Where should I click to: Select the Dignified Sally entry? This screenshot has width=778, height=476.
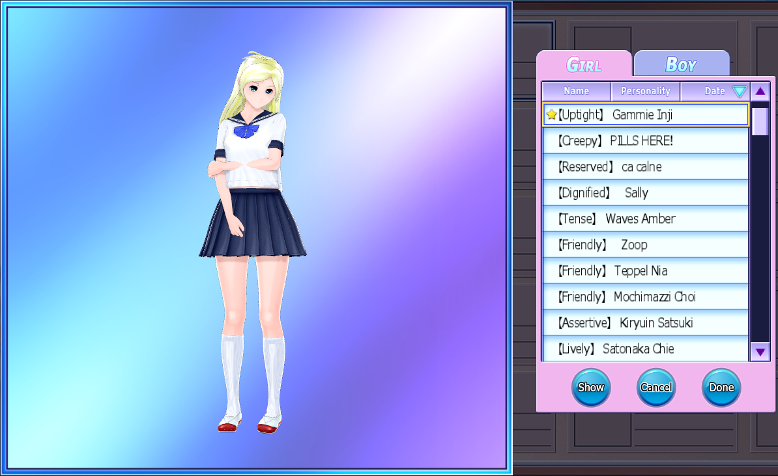tap(646, 192)
